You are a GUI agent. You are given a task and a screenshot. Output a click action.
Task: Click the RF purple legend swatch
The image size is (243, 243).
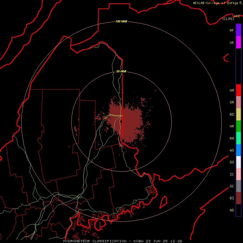click(x=238, y=30)
